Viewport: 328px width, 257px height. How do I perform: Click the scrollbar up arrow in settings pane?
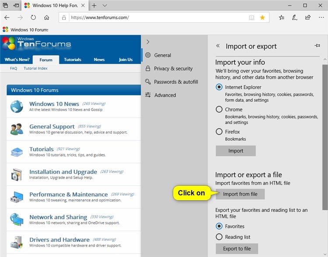(325, 59)
